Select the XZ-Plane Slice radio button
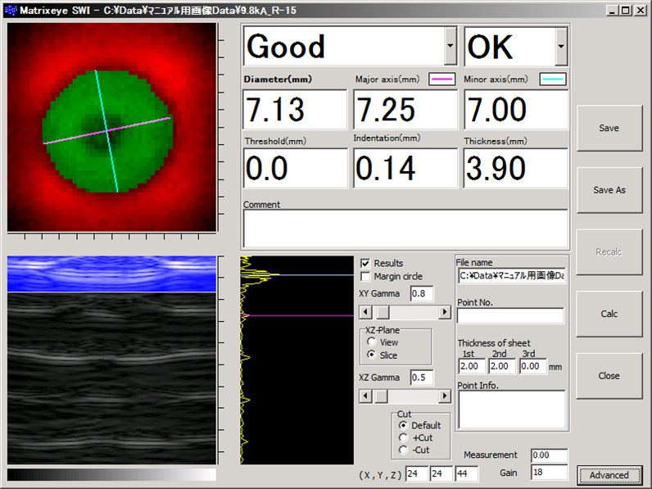This screenshot has height=489, width=652. [372, 355]
